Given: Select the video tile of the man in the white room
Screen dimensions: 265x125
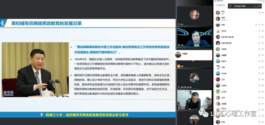Looking at the screenshot, I should pyautogui.click(x=194, y=100).
